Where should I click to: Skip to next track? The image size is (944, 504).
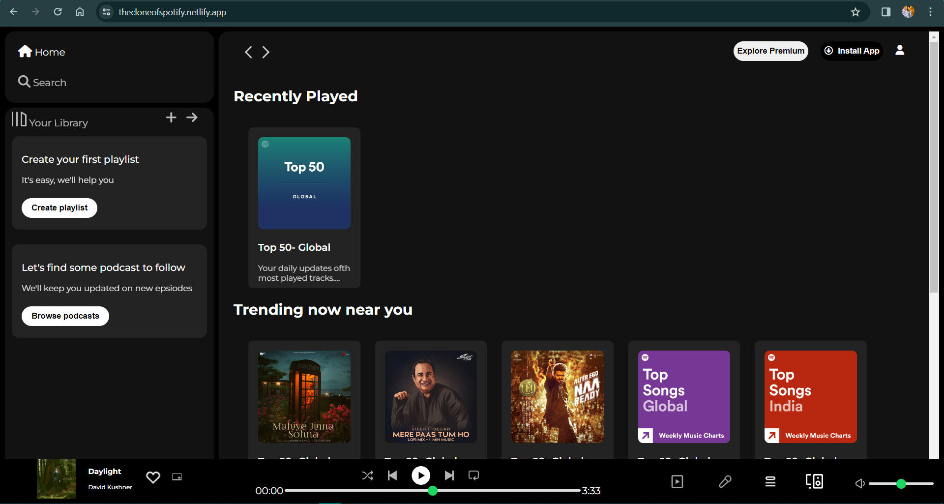point(449,475)
